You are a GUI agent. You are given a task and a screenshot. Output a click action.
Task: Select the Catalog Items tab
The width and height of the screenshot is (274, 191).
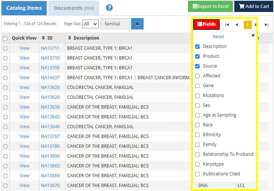click(x=24, y=8)
